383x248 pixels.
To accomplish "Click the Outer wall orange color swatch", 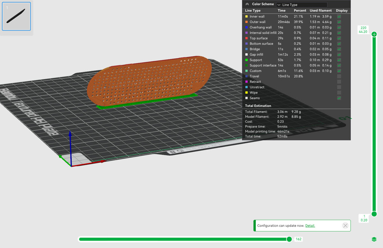I will point(246,22).
